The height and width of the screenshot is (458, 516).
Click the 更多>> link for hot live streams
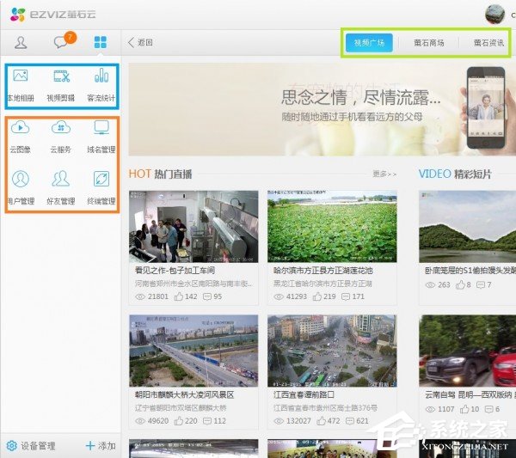384,174
